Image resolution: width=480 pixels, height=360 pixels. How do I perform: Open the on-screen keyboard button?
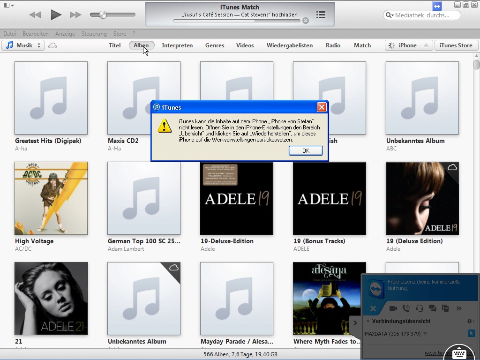458,353
